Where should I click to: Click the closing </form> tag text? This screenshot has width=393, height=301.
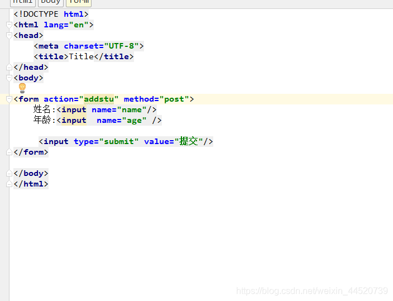pyautogui.click(x=31, y=152)
